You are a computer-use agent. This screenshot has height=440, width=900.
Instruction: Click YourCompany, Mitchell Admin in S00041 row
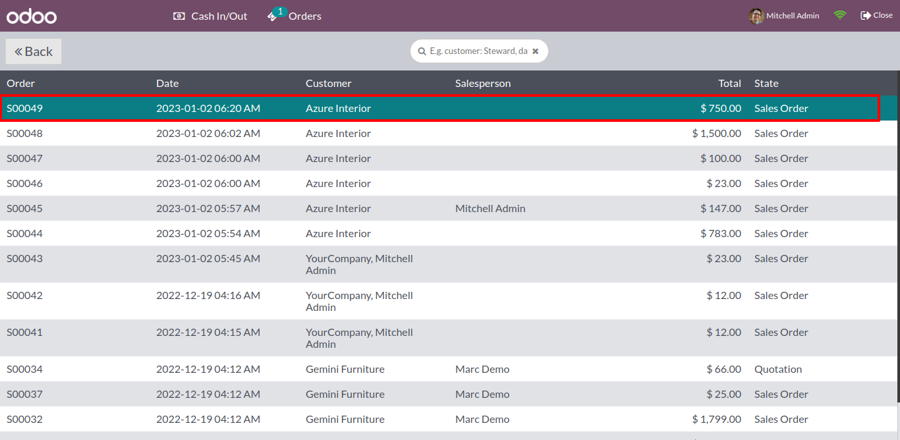[359, 339]
